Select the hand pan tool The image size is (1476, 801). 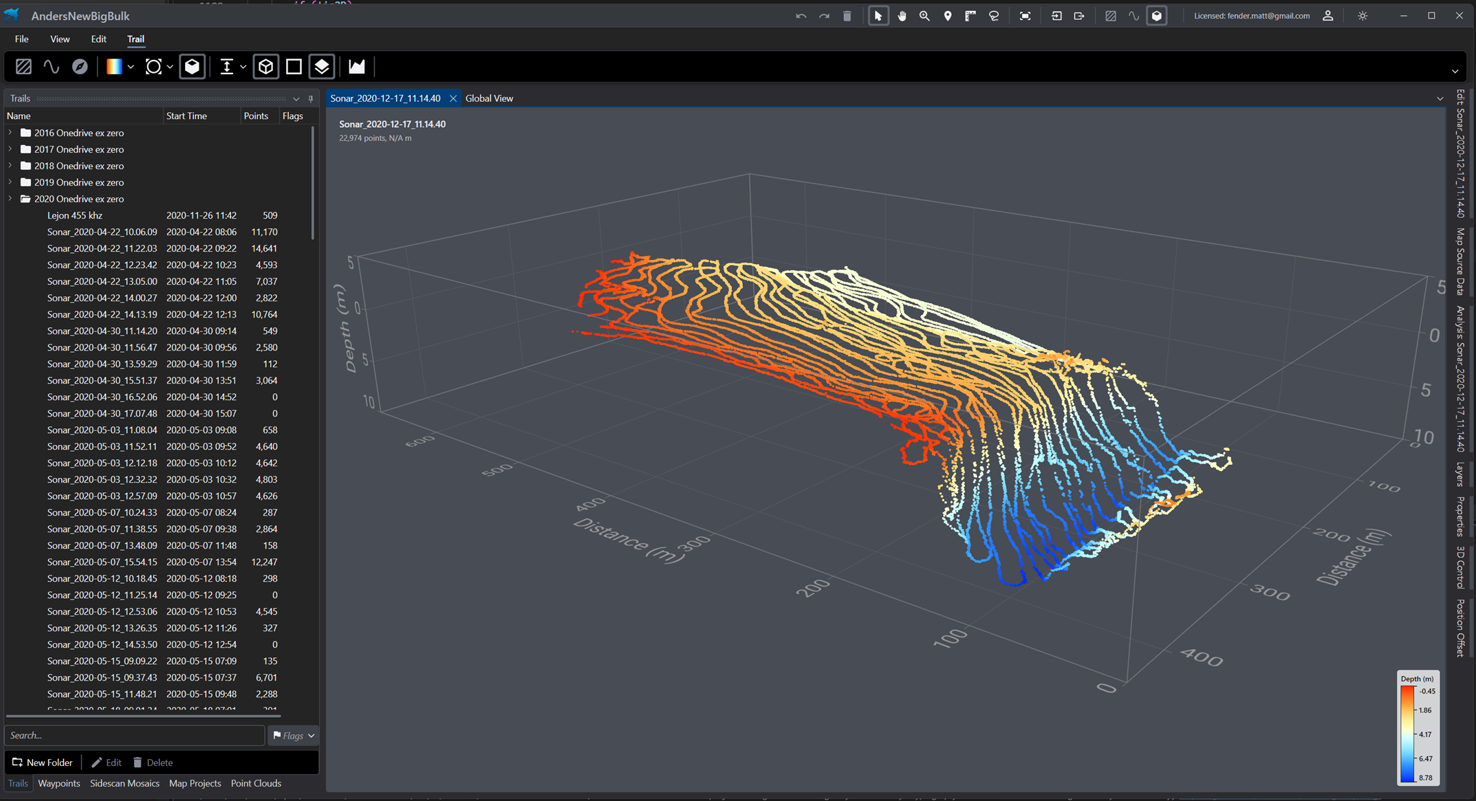click(902, 16)
